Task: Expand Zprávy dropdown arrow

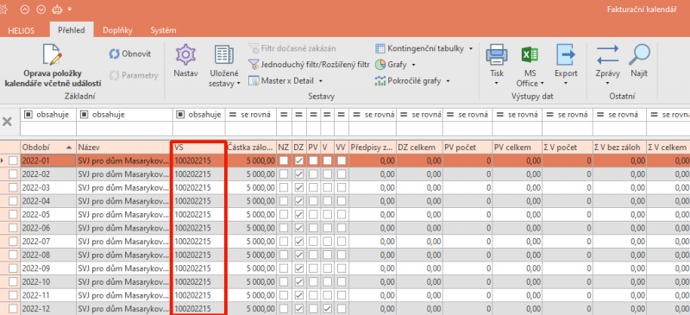Action: pos(607,83)
